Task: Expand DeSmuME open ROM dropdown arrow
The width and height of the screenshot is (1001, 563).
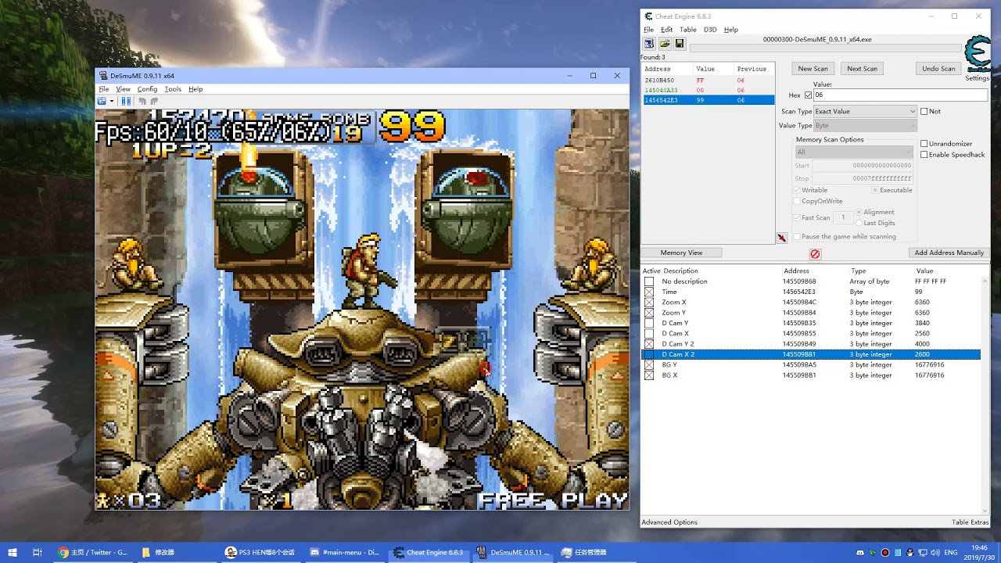Action: [x=112, y=101]
